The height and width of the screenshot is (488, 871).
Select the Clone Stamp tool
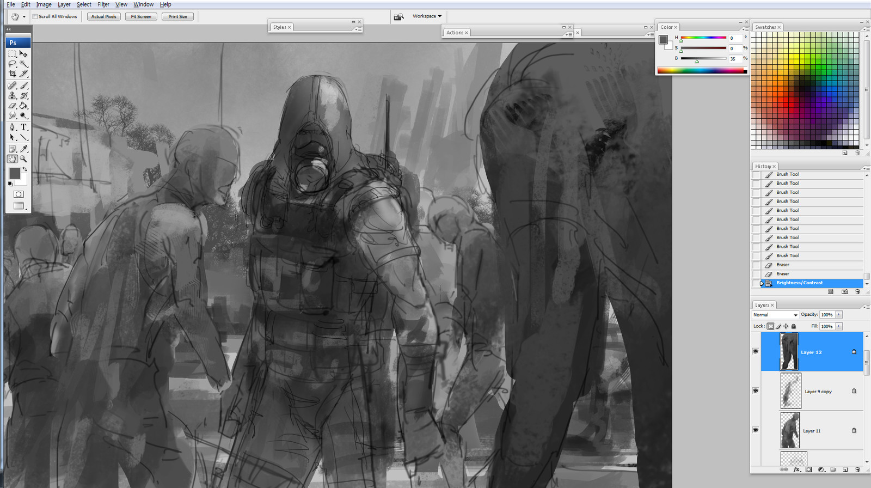[12, 95]
